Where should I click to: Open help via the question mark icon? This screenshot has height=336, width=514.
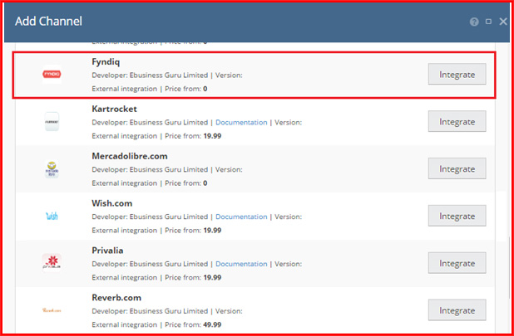[x=474, y=22]
